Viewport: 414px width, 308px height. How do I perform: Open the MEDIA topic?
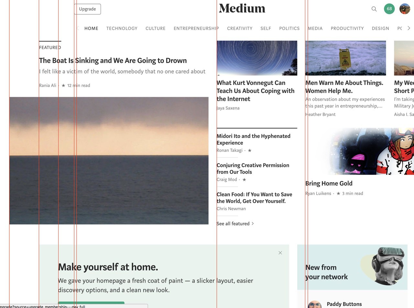click(315, 28)
